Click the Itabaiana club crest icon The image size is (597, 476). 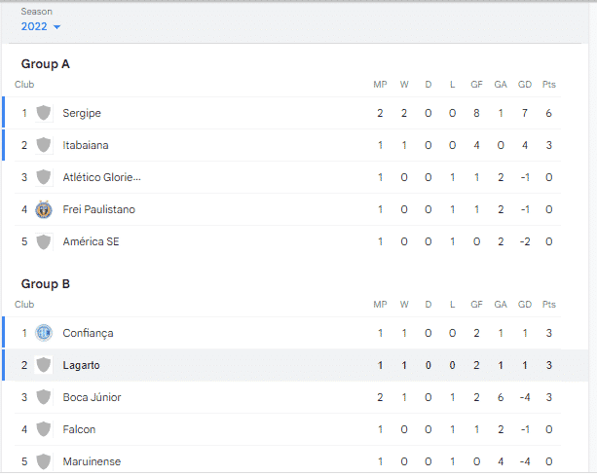tap(44, 145)
